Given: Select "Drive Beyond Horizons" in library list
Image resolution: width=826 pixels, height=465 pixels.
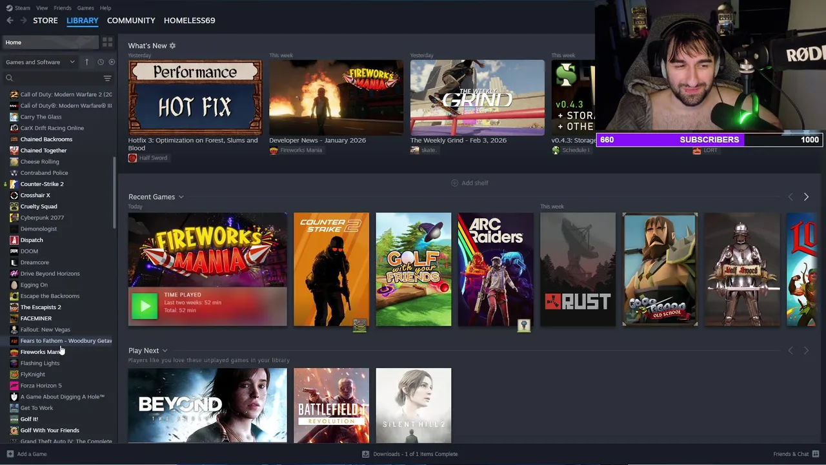Looking at the screenshot, I should click(50, 274).
